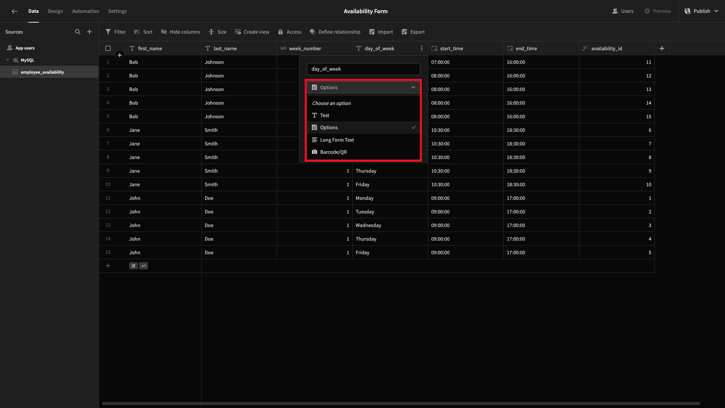Click the horizontal scrollbar at bottom
The image size is (725, 408).
pyautogui.click(x=401, y=403)
